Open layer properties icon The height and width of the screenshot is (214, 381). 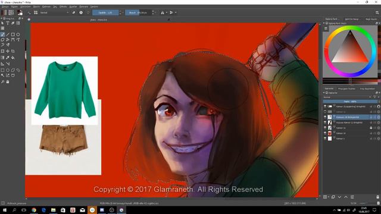(x=352, y=197)
